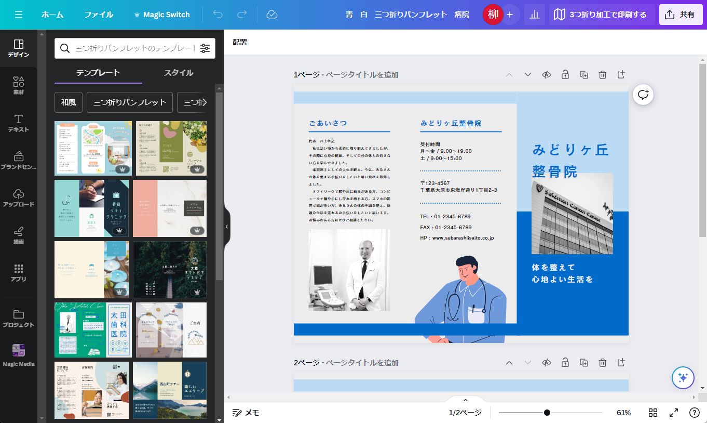Hide page 1 using eye icon
This screenshot has width=707, height=423.
[x=547, y=75]
